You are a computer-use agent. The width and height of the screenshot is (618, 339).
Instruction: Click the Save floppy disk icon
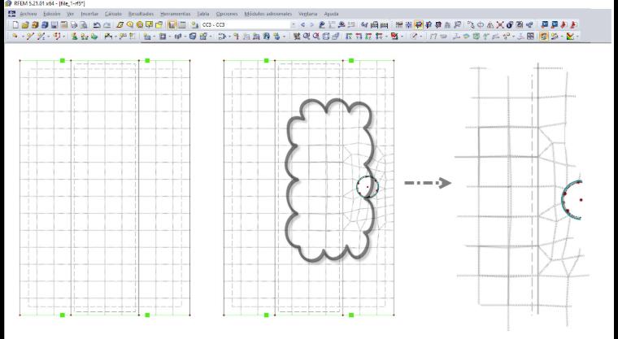pos(54,25)
